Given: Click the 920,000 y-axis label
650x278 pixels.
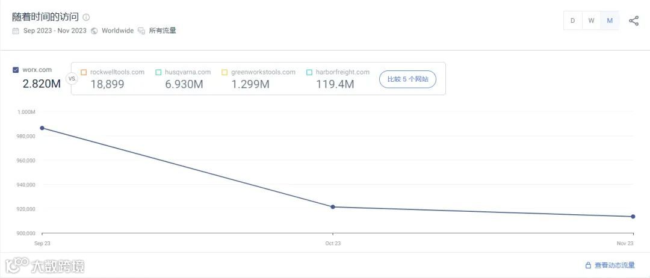Looking at the screenshot, I should point(26,209).
